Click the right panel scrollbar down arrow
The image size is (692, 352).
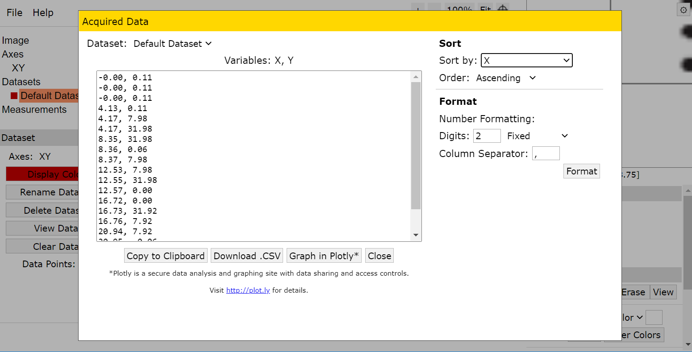pyautogui.click(x=687, y=344)
